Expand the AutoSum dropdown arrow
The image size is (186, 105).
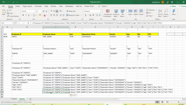pos(156,10)
